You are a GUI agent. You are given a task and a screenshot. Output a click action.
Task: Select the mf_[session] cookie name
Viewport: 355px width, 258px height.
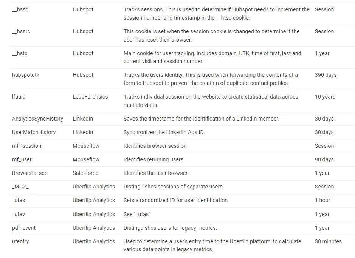pyautogui.click(x=27, y=146)
